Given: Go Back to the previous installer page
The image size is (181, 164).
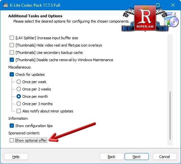Looking at the screenshot, I should point(112,157).
